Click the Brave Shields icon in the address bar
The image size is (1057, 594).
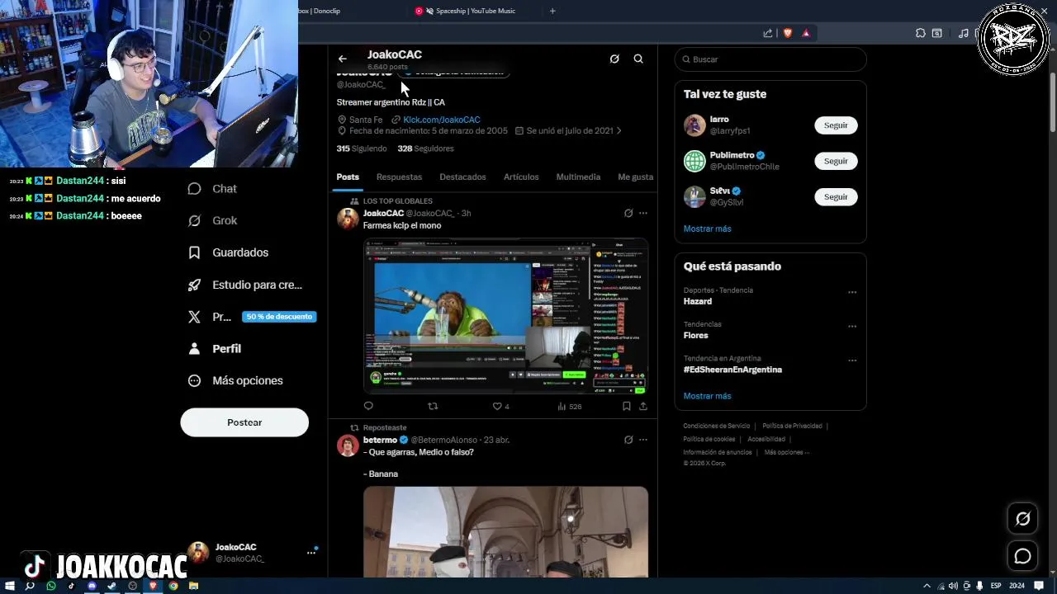pyautogui.click(x=788, y=33)
